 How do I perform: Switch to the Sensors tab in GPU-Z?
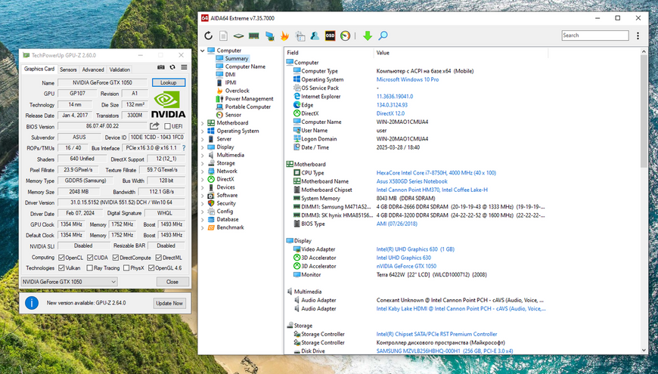[x=68, y=70]
